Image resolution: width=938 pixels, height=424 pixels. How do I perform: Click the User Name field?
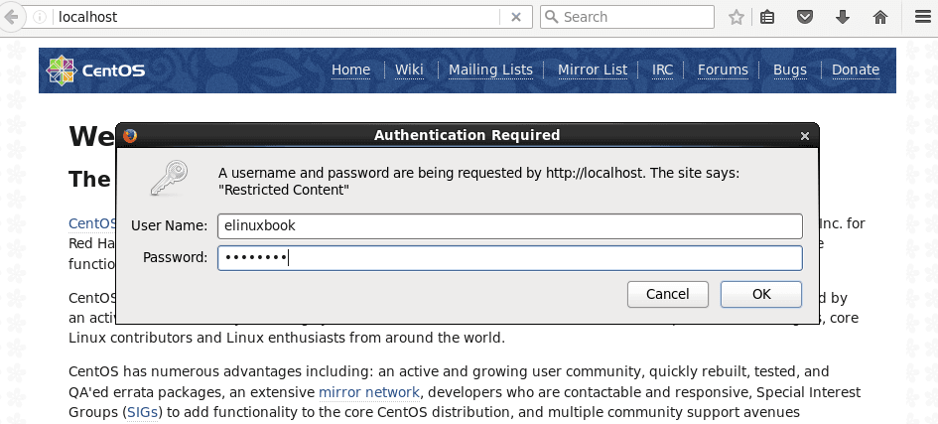point(509,226)
